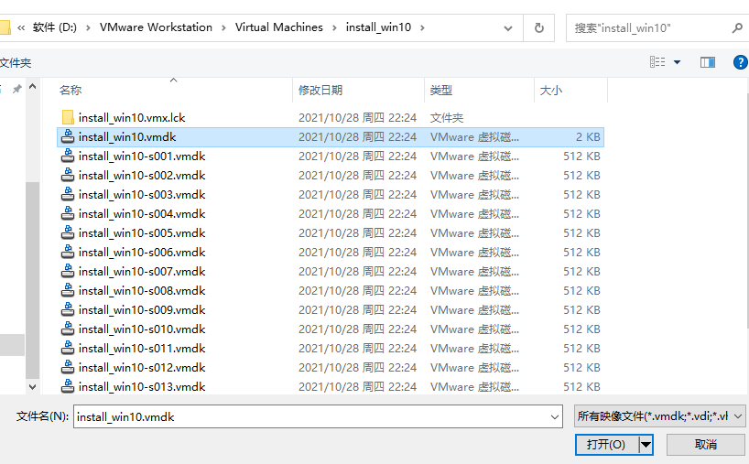The image size is (749, 464).
Task: Click the search magnifier icon
Action: tap(736, 27)
